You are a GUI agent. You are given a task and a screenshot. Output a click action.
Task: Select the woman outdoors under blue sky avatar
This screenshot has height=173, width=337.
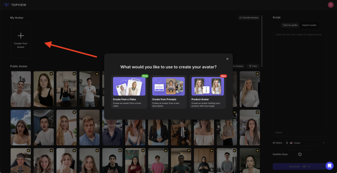pyautogui.click(x=21, y=128)
